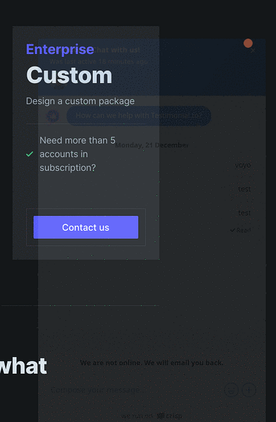Click the 'How can we help' message bubble
Viewport: 276px width, 422px height.
pos(139,116)
